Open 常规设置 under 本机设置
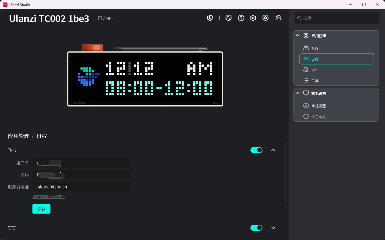The width and height of the screenshot is (385, 240). (336, 106)
